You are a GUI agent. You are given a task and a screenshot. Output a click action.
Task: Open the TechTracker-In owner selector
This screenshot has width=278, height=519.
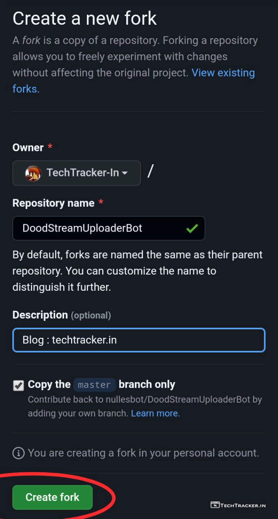click(x=77, y=173)
